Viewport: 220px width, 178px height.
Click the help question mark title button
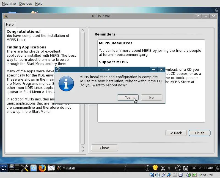tap(198, 16)
